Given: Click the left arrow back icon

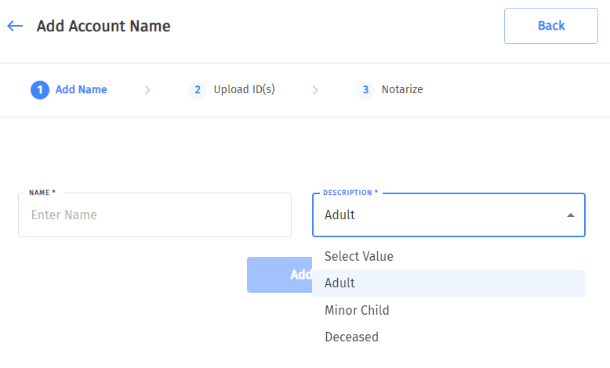Looking at the screenshot, I should click(x=15, y=26).
